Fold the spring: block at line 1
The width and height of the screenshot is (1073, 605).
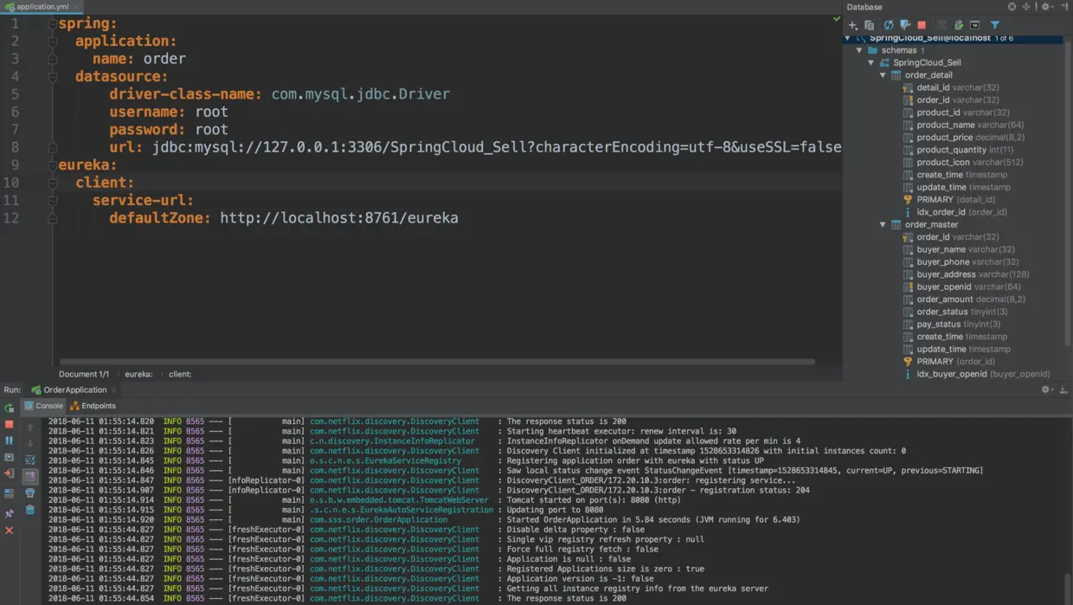click(53, 24)
